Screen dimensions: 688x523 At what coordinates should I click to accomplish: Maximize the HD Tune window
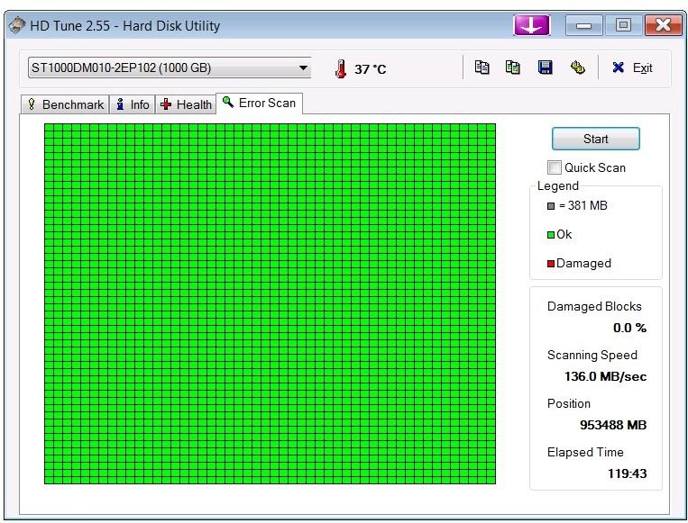click(622, 25)
